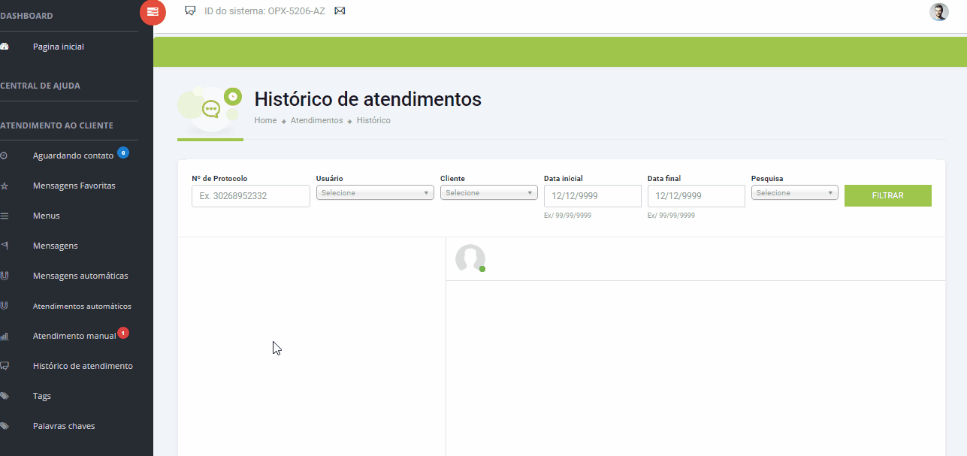Select Atendimento manual menu item
This screenshot has height=456, width=967.
pyautogui.click(x=74, y=336)
